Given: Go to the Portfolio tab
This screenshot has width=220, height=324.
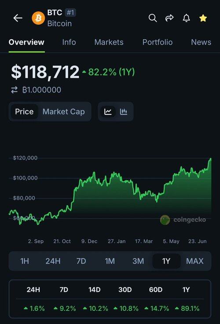Looking at the screenshot, I should click(x=158, y=42).
